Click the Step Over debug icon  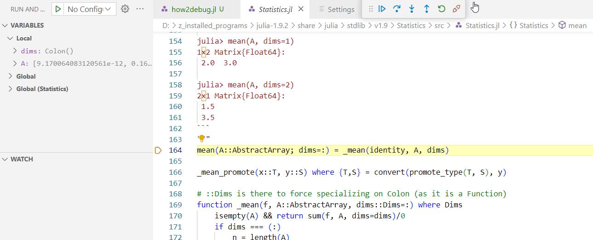tap(397, 9)
